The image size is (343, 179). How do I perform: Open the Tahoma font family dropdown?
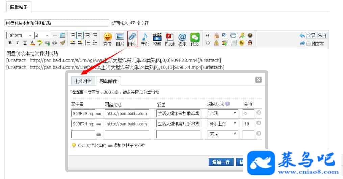[x=20, y=35]
